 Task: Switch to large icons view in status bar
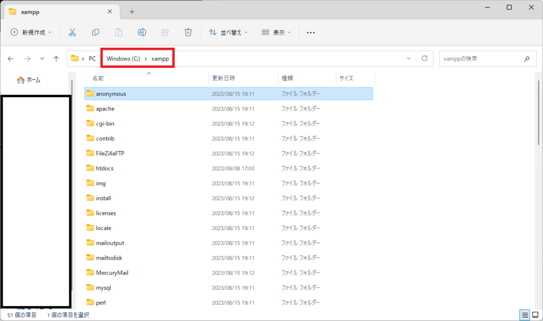click(536, 315)
